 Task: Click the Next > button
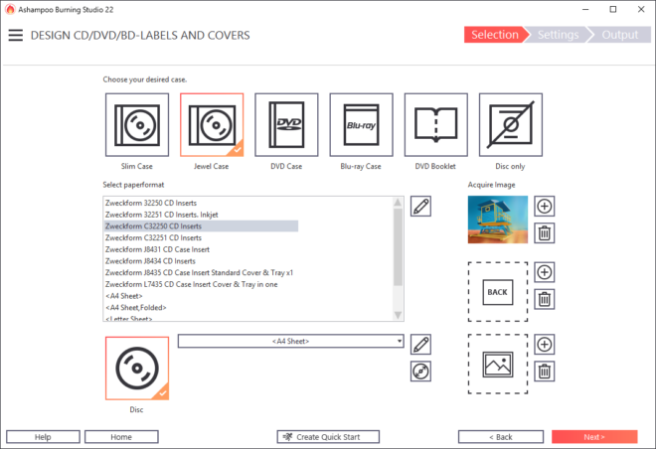tap(594, 437)
